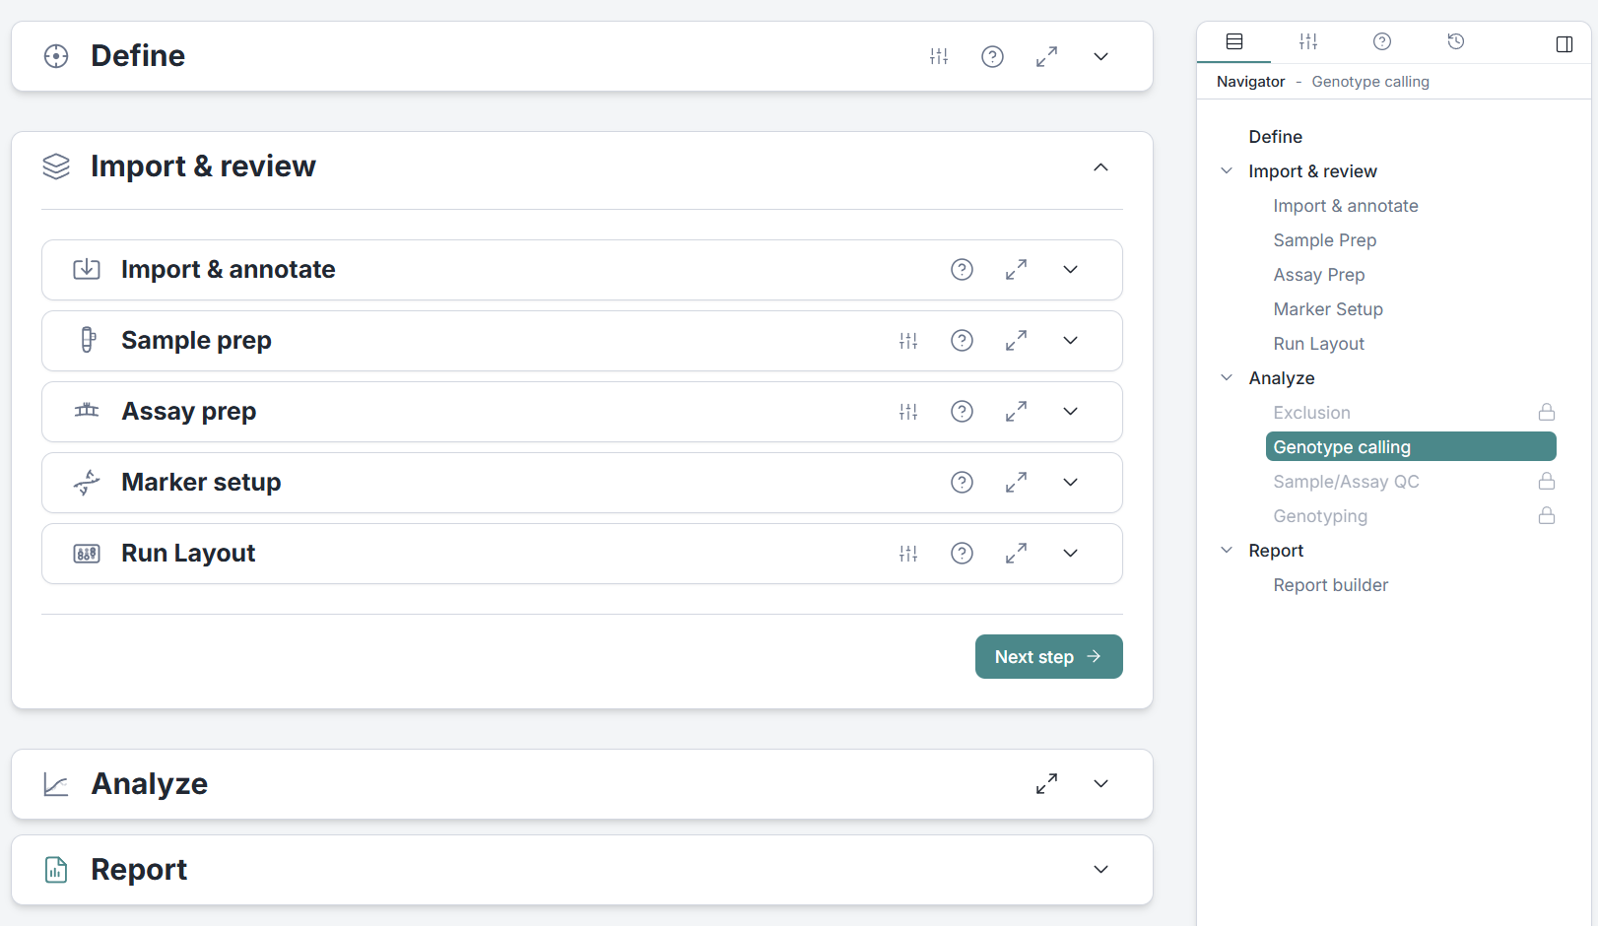This screenshot has height=926, width=1598.
Task: Click the Genotyping lock icon
Action: pos(1546,515)
